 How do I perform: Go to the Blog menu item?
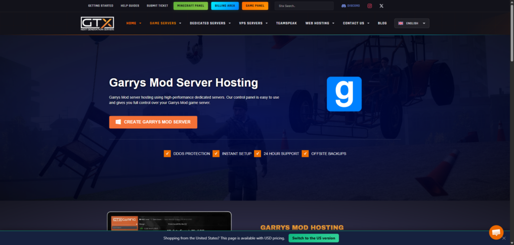(382, 23)
